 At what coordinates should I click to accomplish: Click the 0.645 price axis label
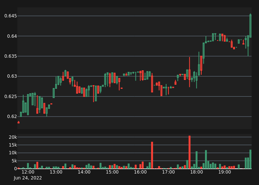(x=11, y=16)
